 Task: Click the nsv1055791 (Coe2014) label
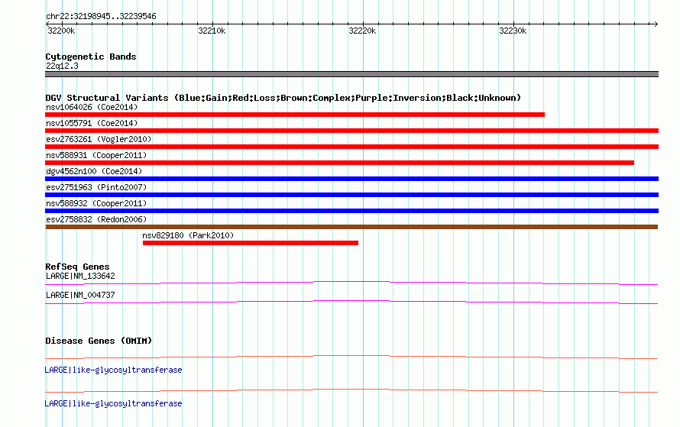pyautogui.click(x=92, y=123)
